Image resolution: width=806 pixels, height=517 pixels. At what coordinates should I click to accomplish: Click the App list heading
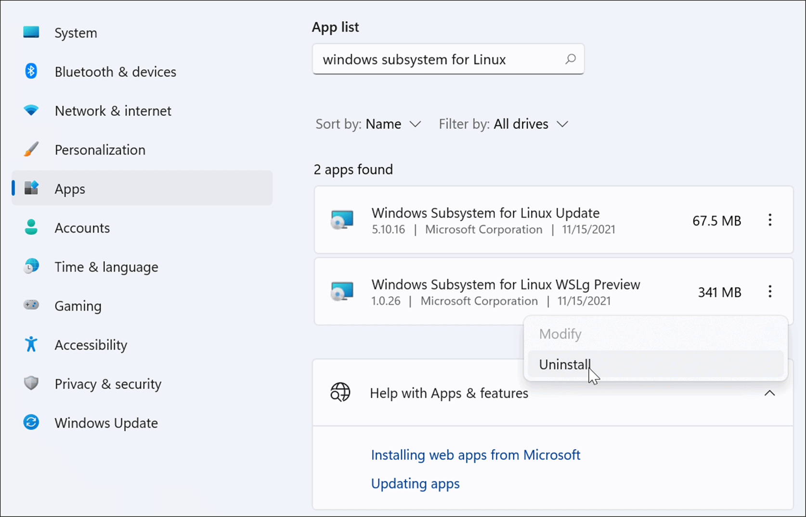(x=335, y=27)
